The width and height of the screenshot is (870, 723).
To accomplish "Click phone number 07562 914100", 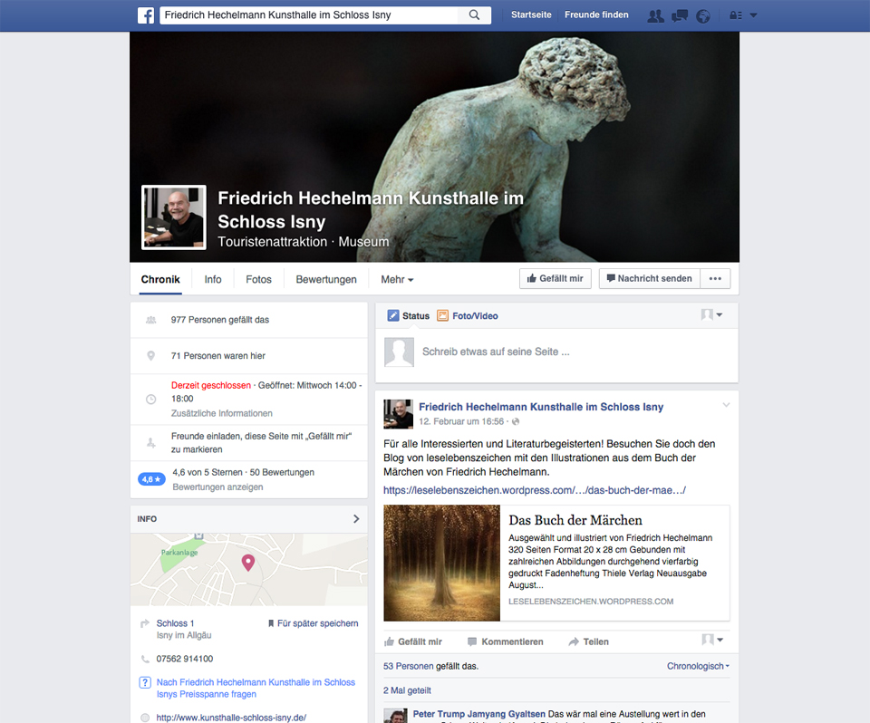I will [185, 659].
